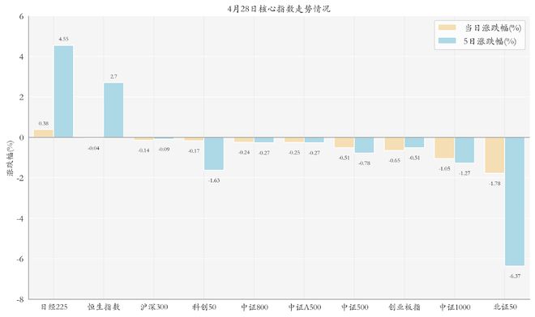
Task: Select the 当日涨跌幅(%) legend label
Action: tap(493, 28)
